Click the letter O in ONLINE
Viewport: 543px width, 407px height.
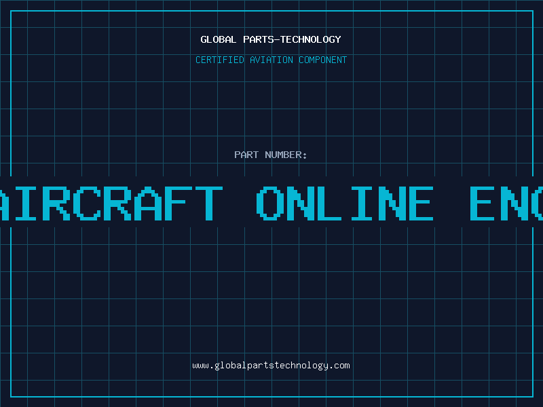tap(270, 203)
